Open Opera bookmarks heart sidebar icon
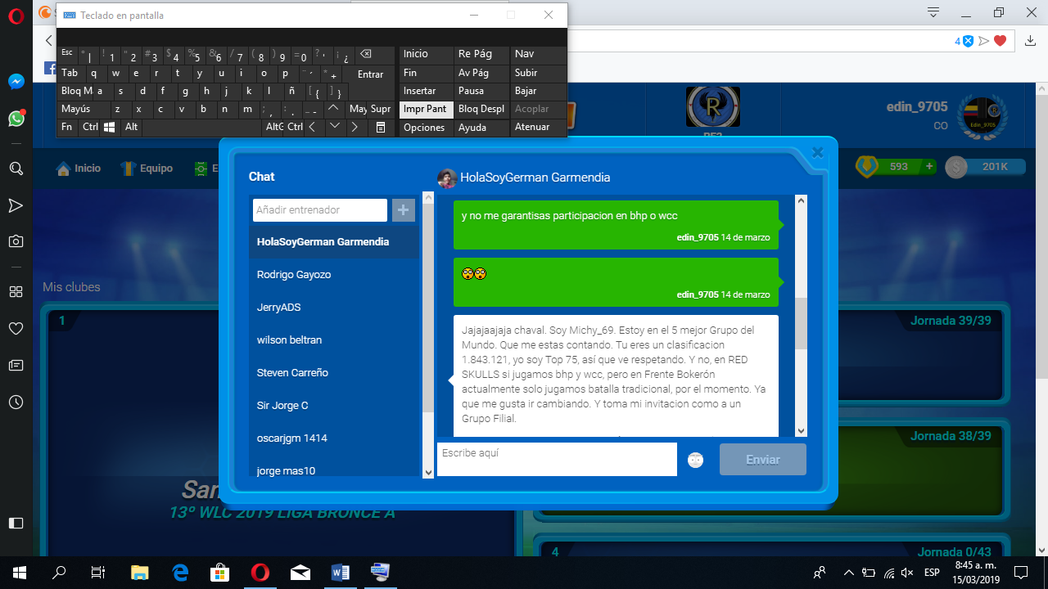Screen dimensions: 1048x589 pos(16,328)
